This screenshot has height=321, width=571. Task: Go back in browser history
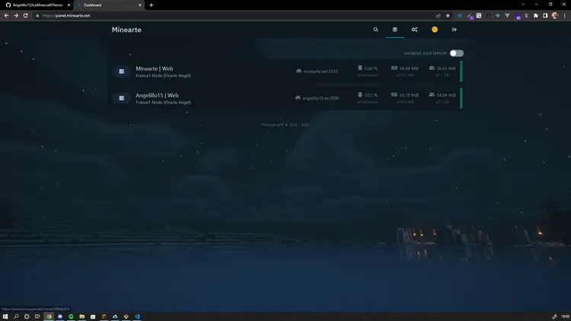(x=7, y=16)
